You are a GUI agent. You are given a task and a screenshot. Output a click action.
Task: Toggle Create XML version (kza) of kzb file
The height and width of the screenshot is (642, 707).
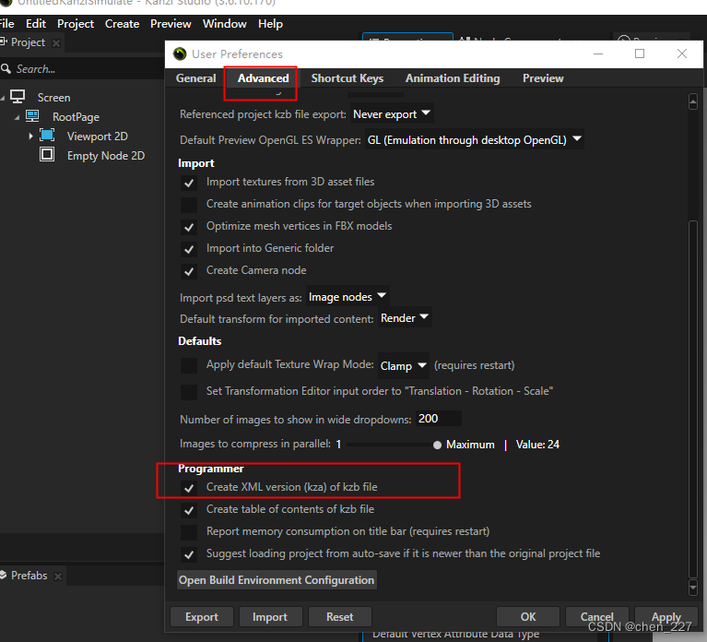pyautogui.click(x=189, y=488)
